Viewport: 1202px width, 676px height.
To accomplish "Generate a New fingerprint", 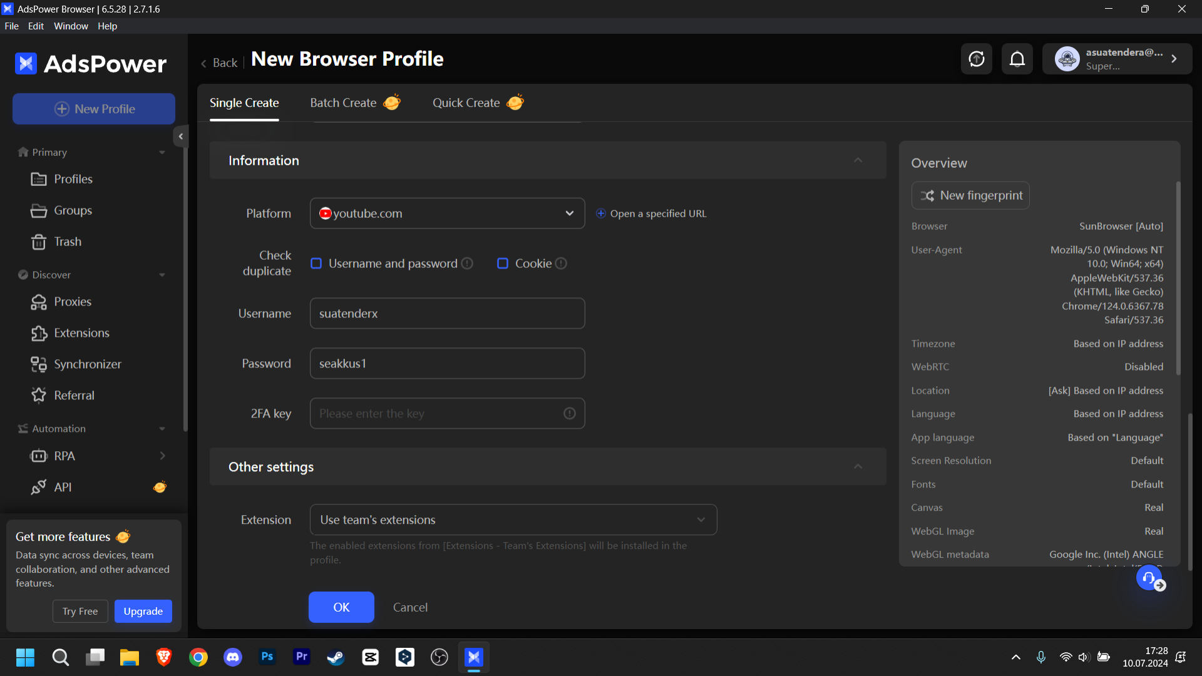I will (970, 195).
